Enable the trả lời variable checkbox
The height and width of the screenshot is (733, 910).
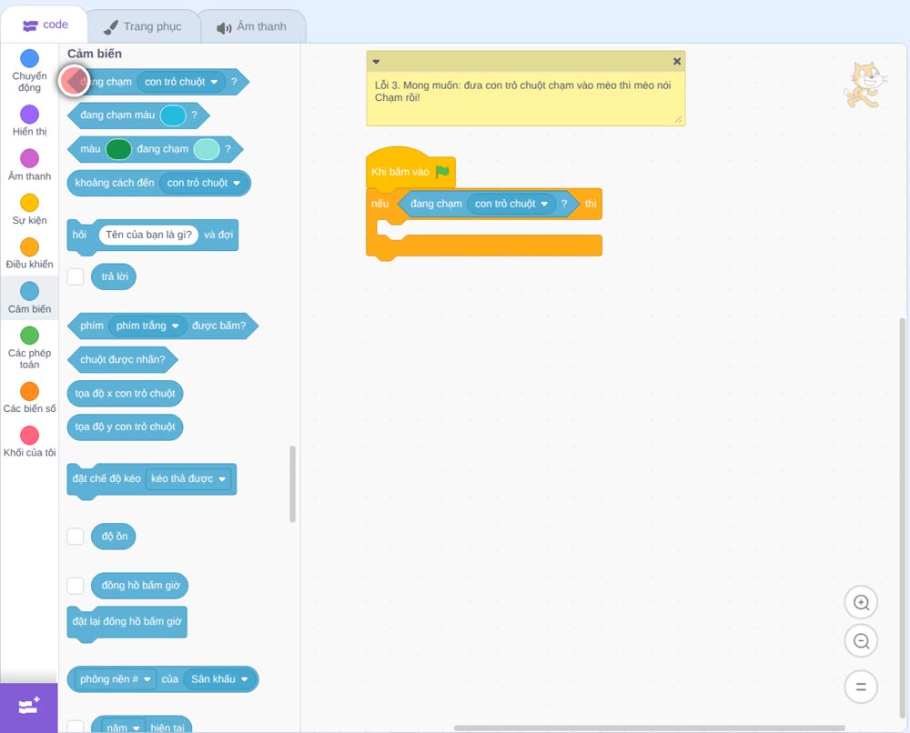(76, 276)
